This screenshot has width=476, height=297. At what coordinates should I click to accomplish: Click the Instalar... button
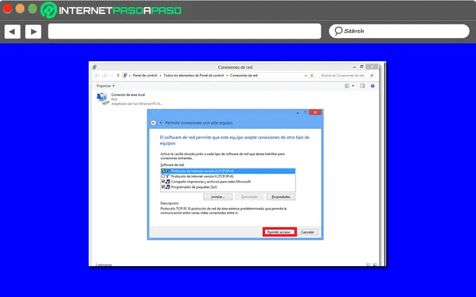[218, 197]
